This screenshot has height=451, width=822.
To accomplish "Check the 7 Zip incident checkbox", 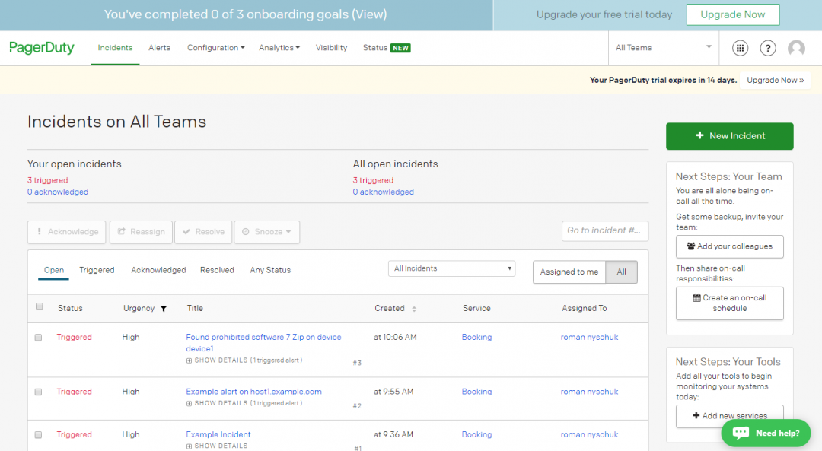I will click(39, 337).
